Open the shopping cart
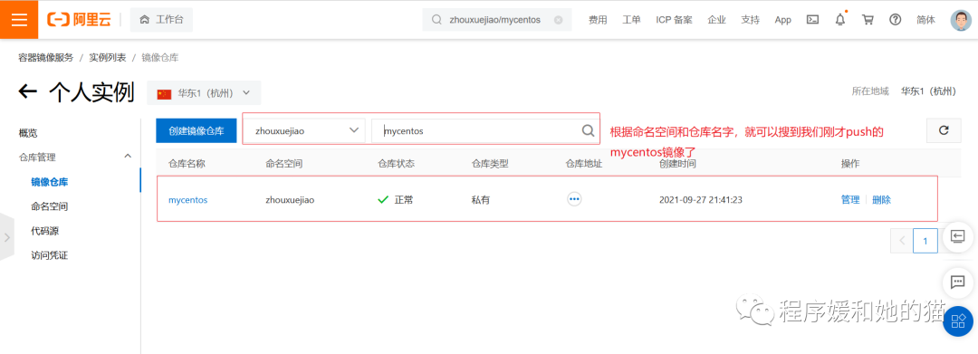978x354 pixels. coord(868,19)
